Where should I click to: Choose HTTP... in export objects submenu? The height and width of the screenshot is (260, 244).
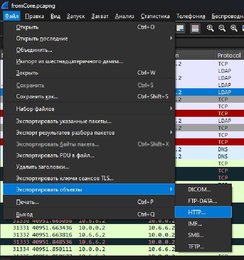(x=197, y=212)
